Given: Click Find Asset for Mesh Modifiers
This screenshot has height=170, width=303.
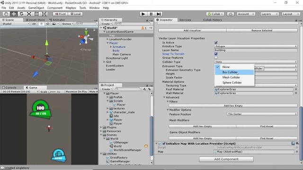Looking at the screenshot, I should click(x=267, y=126).
